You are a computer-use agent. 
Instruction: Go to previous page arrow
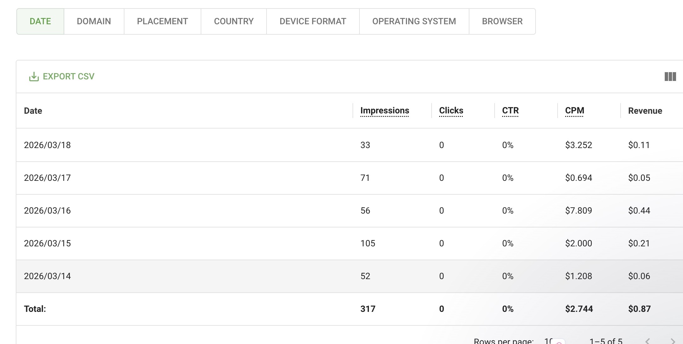[648, 341]
